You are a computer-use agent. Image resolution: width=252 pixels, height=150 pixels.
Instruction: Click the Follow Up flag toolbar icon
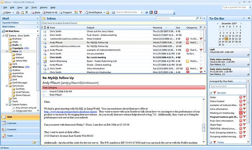[81, 12]
